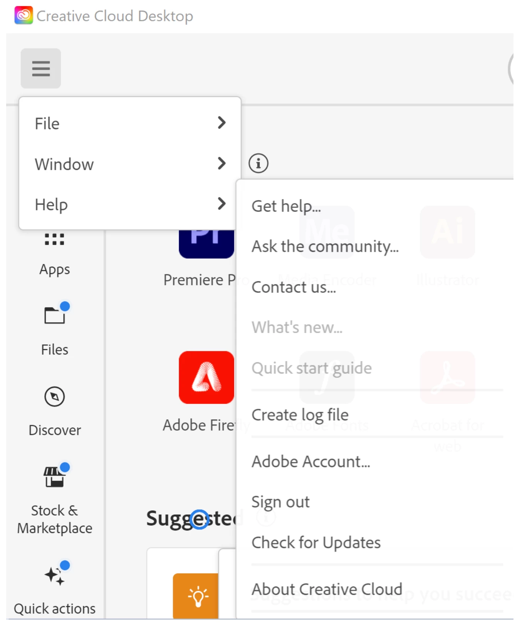The width and height of the screenshot is (515, 625).
Task: Launch the Adobe Firefly app icon
Action: tap(206, 378)
